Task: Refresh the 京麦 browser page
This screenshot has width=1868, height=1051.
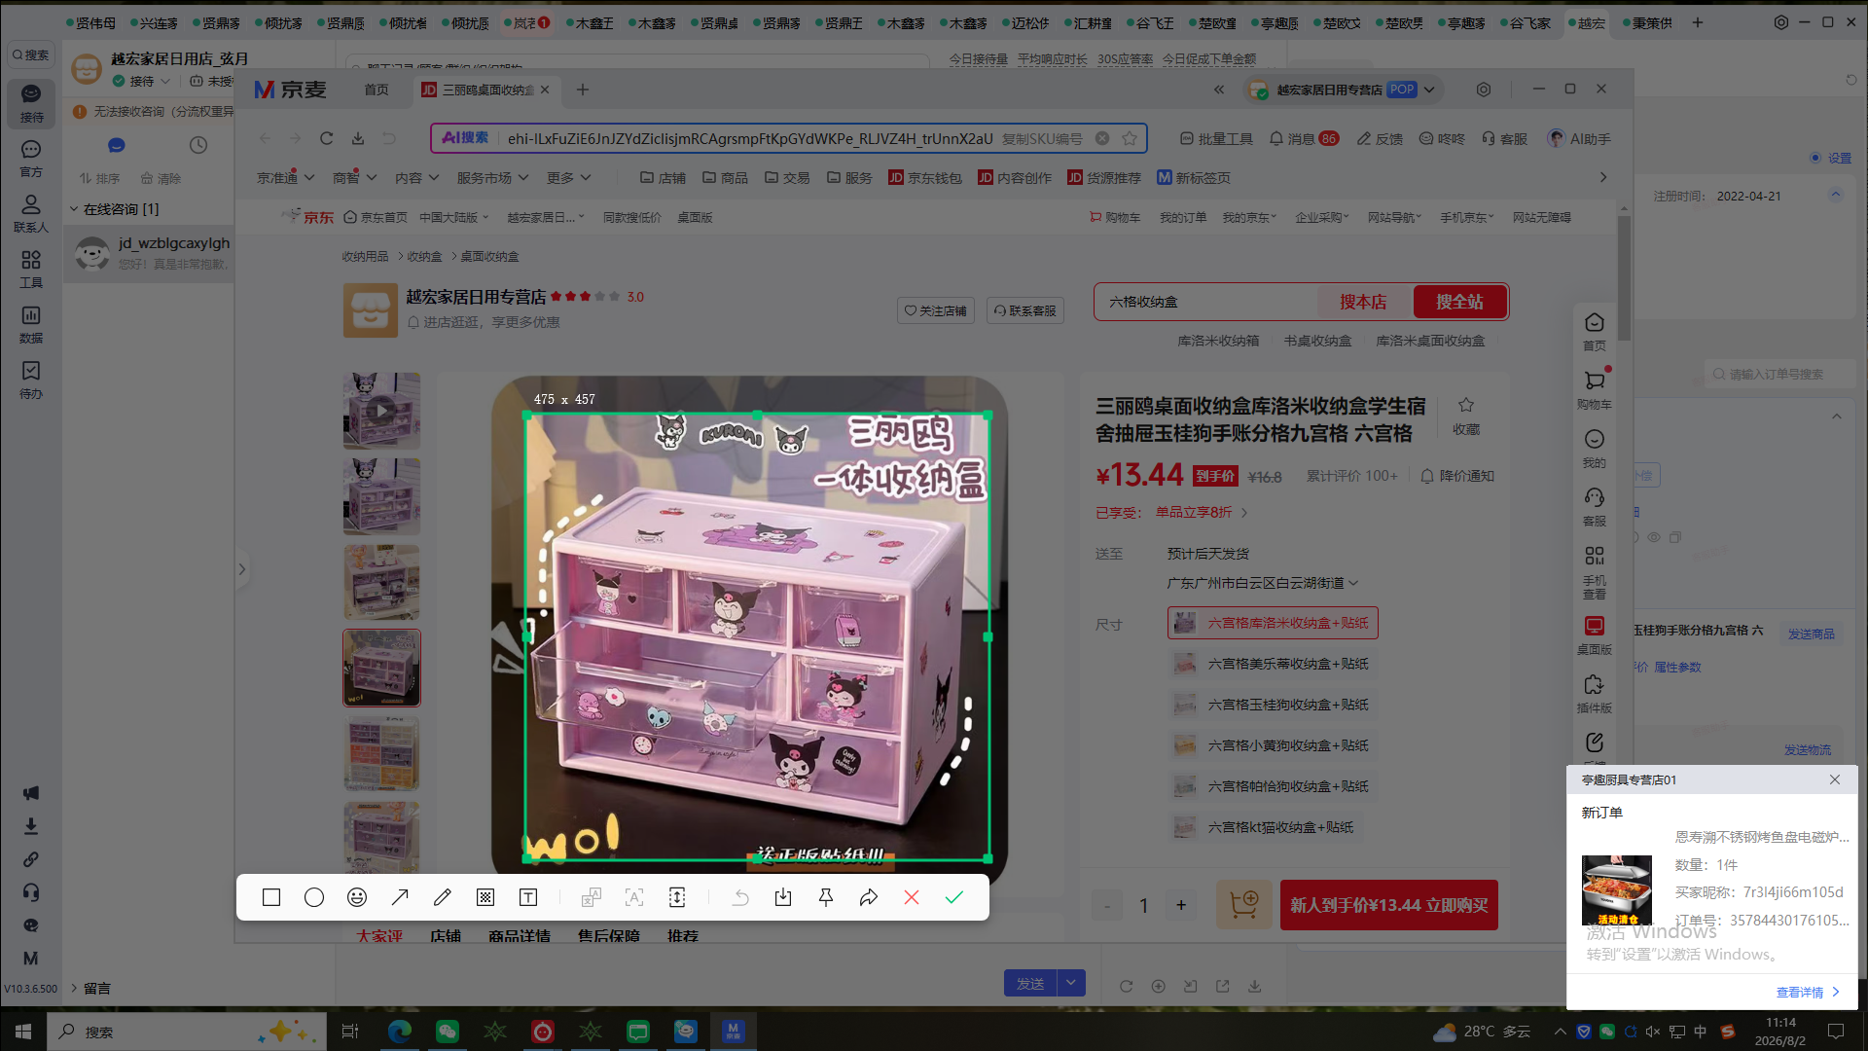Action: coord(327,138)
